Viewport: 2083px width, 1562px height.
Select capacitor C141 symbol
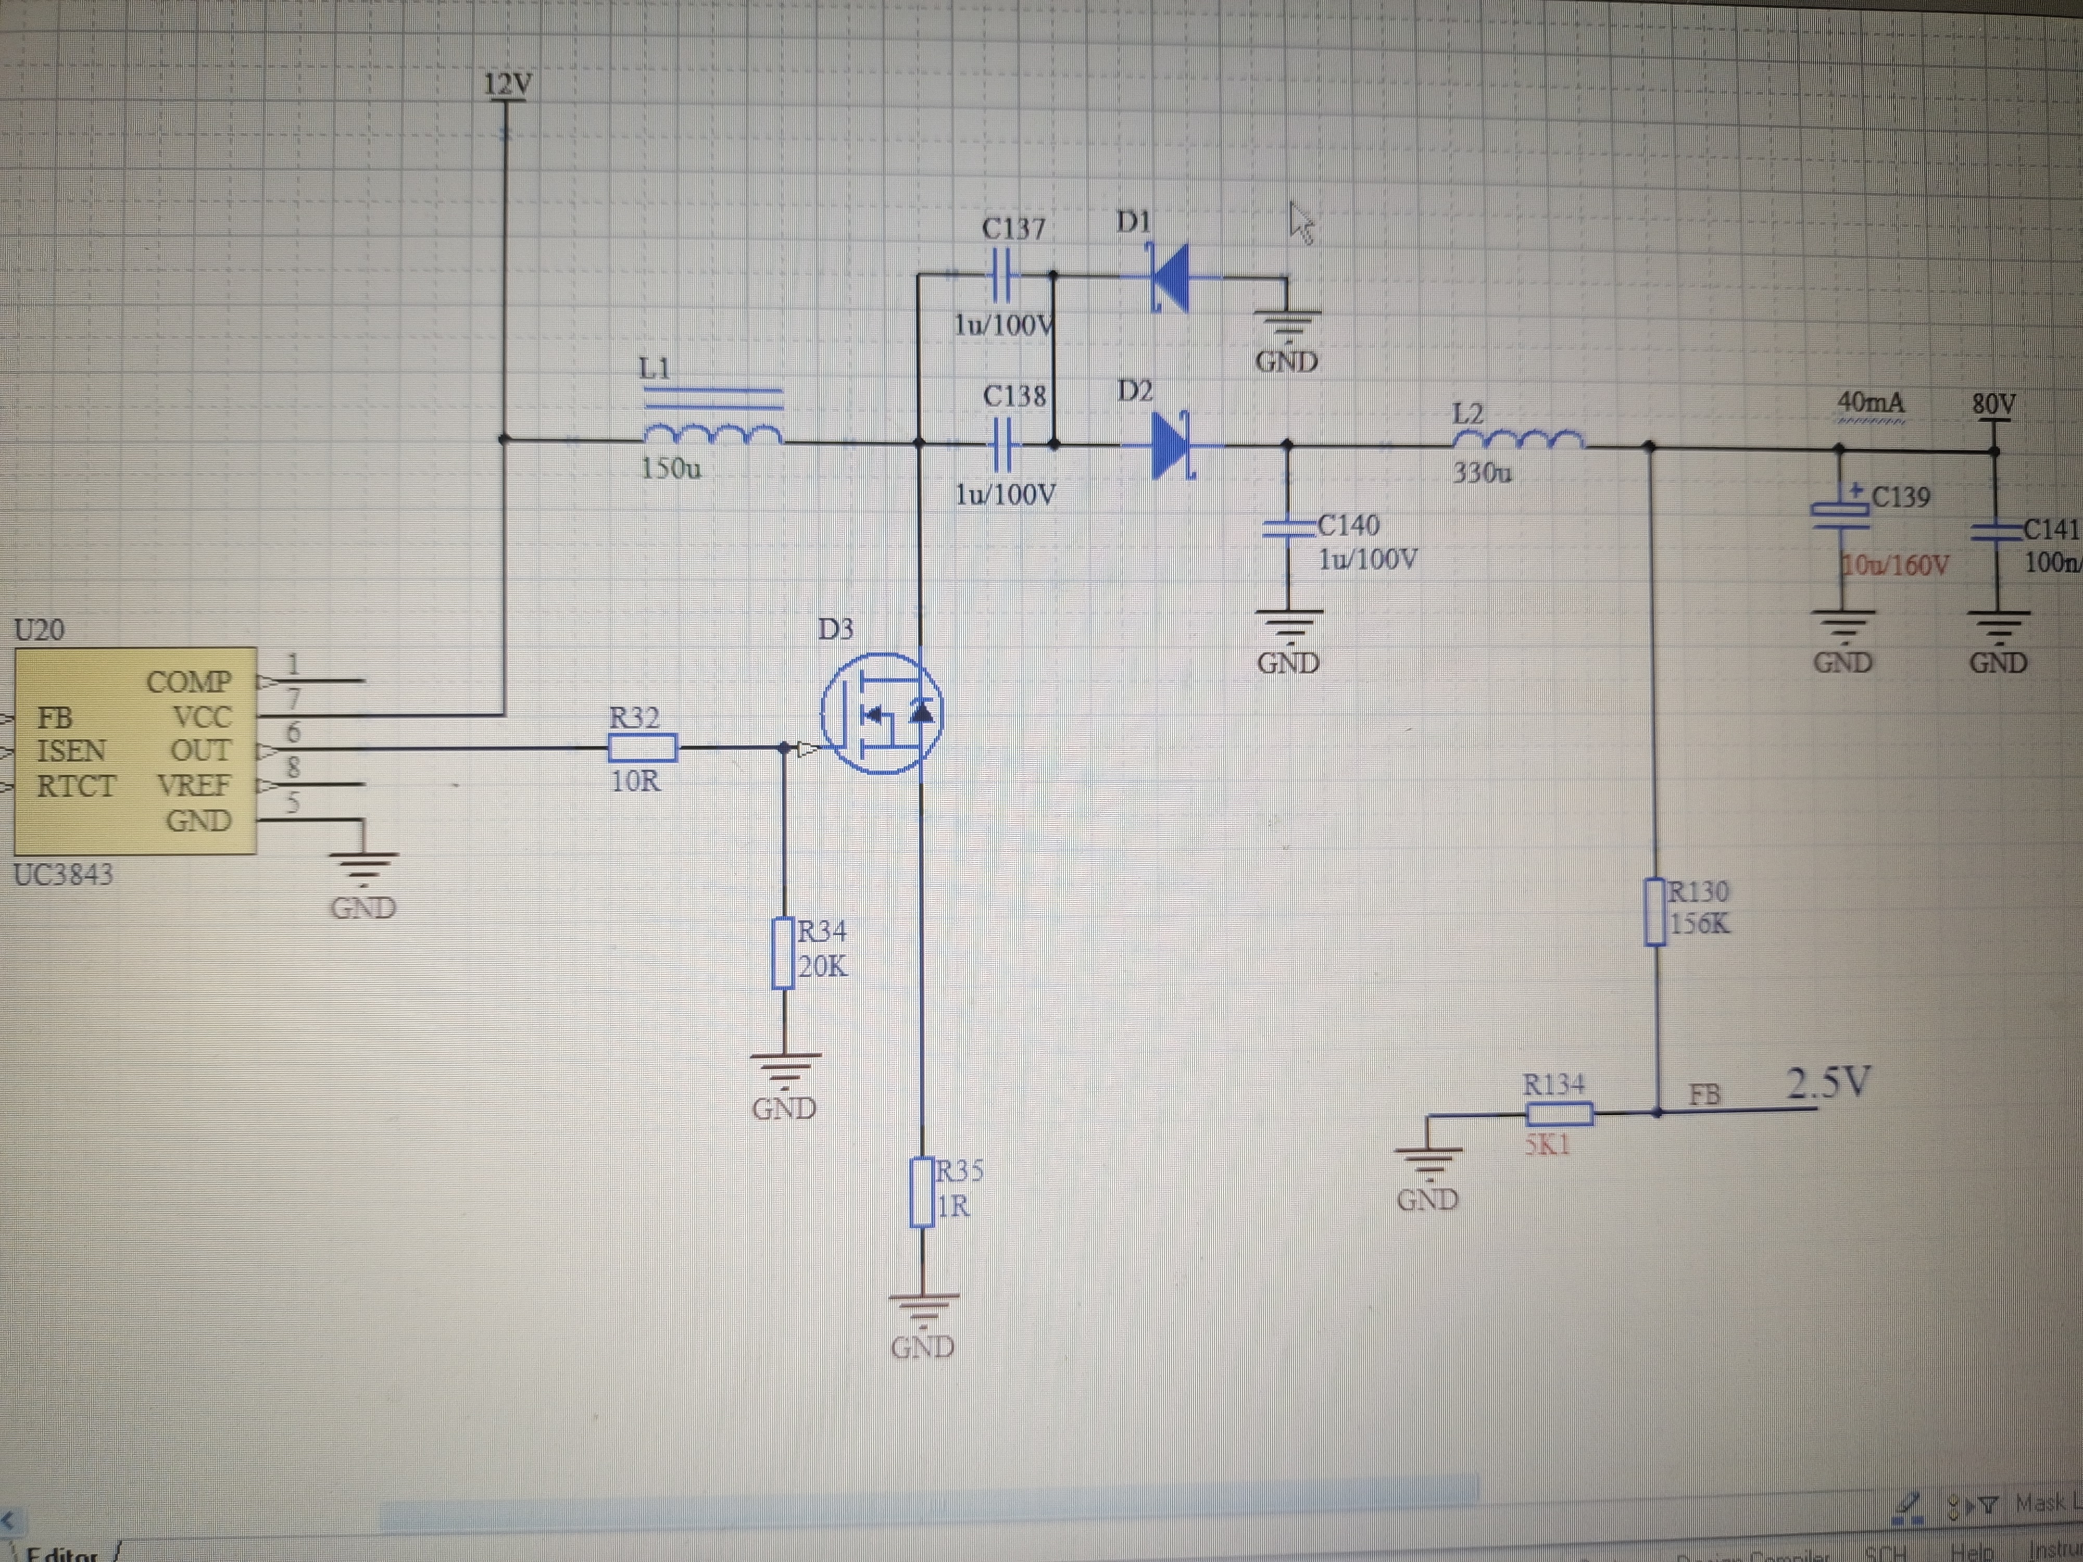(1996, 532)
